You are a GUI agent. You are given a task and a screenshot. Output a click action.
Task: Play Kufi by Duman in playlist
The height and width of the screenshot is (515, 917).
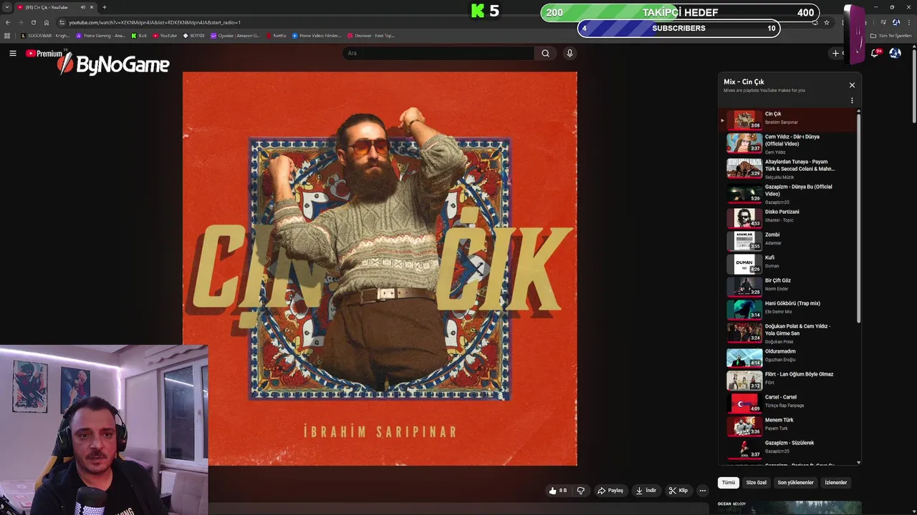787,263
